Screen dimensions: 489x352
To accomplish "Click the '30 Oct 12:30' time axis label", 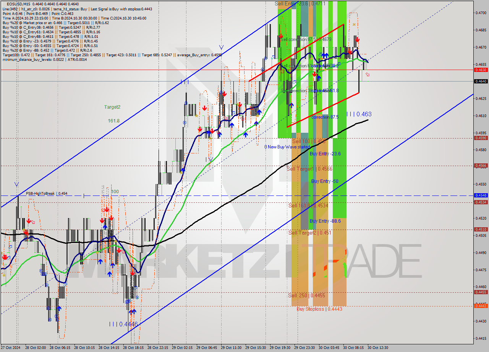I will (378, 348).
